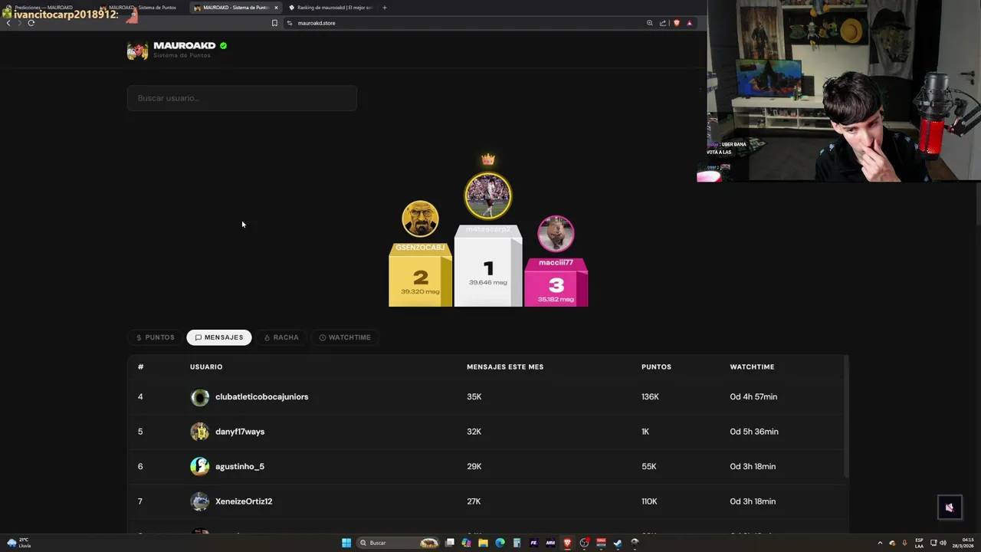Open the browser zoom control icon
The width and height of the screenshot is (981, 552).
pyautogui.click(x=650, y=23)
